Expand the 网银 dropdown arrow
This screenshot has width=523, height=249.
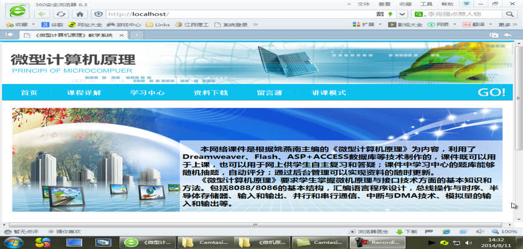pos(456,25)
